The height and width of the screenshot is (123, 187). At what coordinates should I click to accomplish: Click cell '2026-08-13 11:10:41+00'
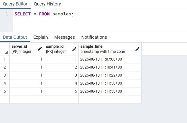110,67
